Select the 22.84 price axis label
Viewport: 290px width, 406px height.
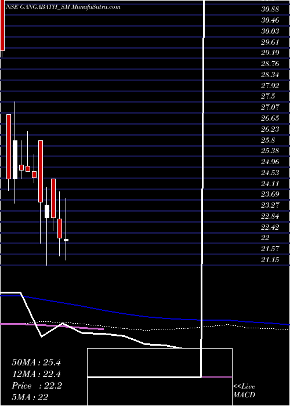[270, 216]
